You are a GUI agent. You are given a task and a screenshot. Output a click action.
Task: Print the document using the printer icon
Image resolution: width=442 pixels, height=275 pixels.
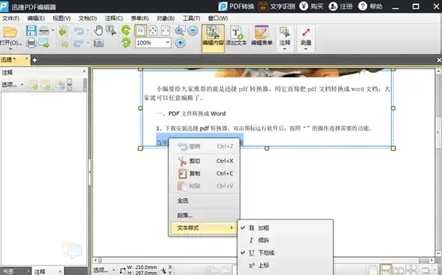(x=31, y=43)
